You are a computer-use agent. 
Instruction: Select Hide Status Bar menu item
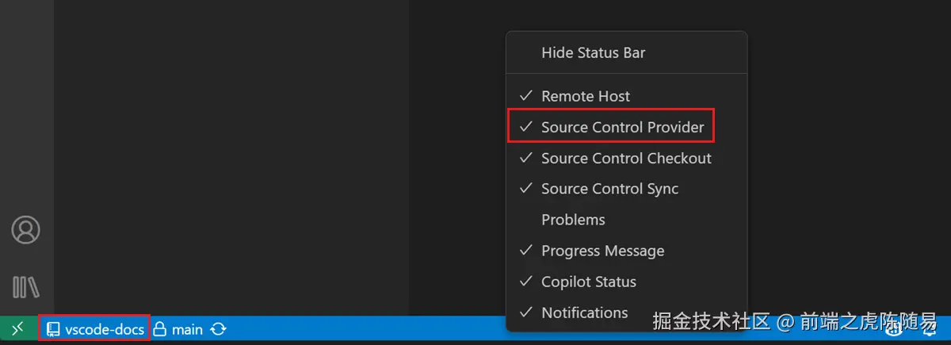(x=593, y=53)
